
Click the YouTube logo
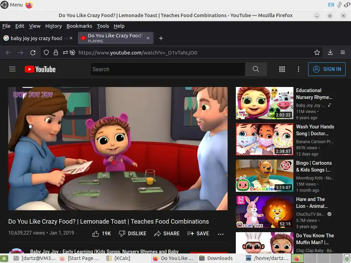[40, 69]
